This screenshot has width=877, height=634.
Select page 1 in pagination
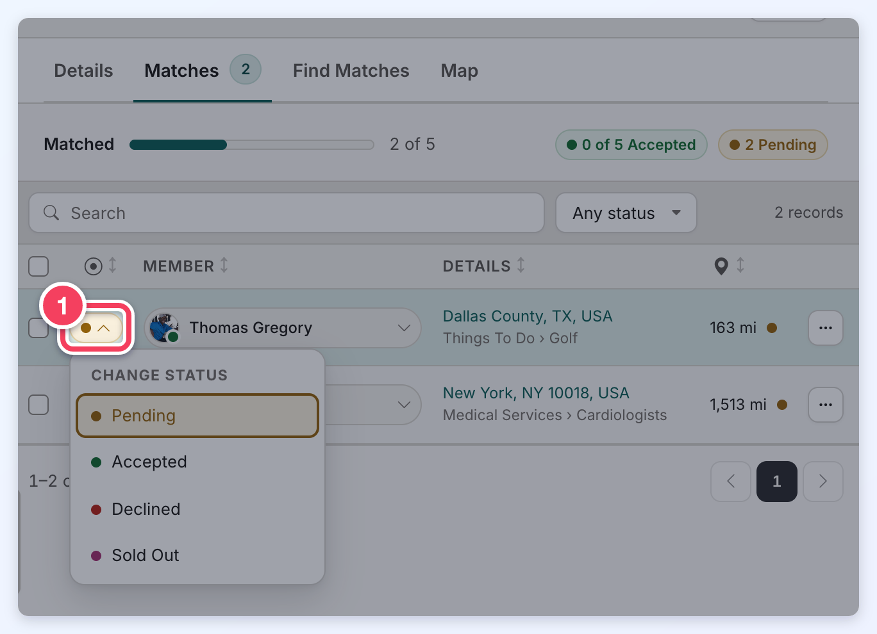pyautogui.click(x=777, y=482)
